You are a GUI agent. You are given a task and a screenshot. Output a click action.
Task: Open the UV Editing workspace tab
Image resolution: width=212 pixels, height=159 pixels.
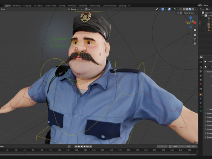pyautogui.click(x=38, y=6)
